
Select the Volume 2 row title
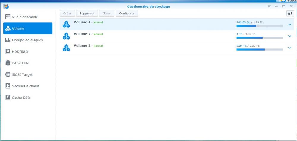[82, 34]
